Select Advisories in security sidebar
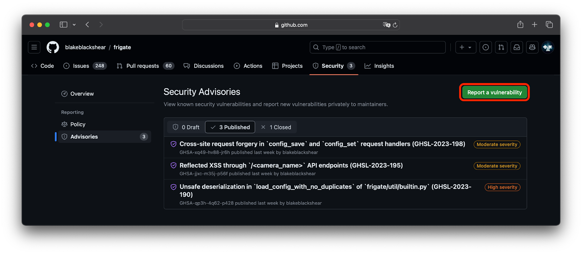This screenshot has width=582, height=254. click(x=105, y=136)
